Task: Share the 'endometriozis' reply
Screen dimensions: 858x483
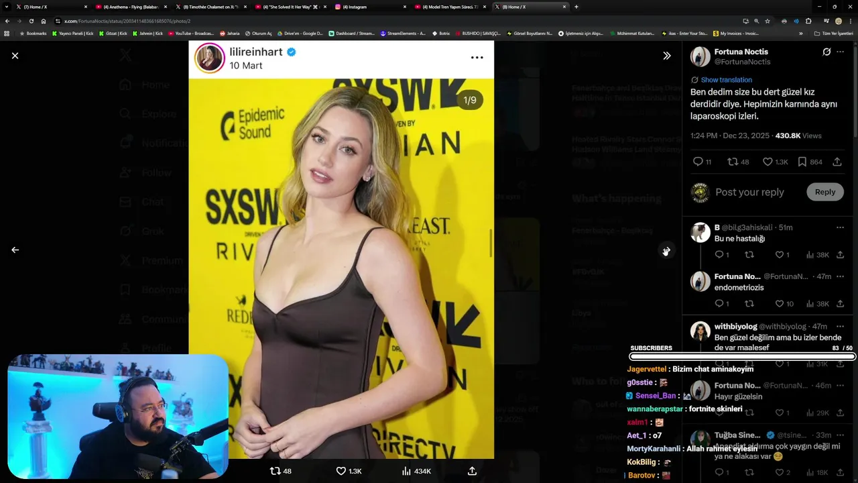Action: [840, 304]
